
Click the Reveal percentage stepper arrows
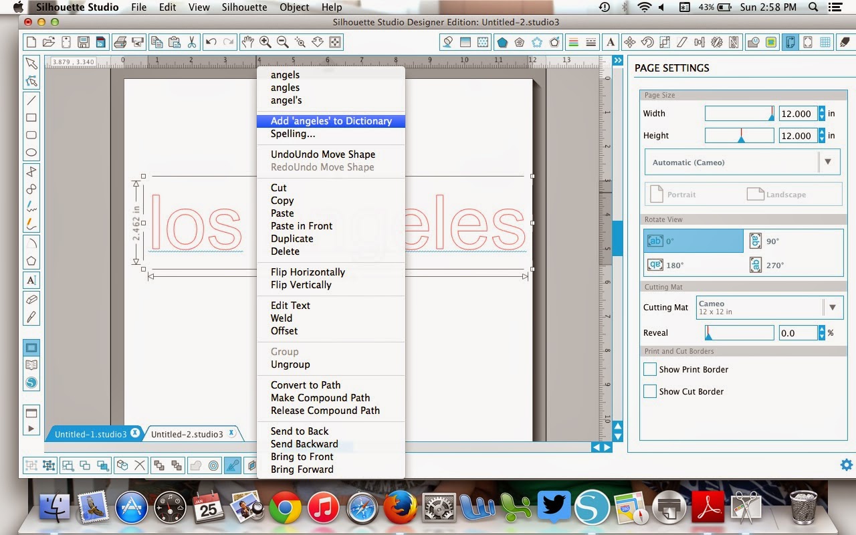tap(821, 333)
